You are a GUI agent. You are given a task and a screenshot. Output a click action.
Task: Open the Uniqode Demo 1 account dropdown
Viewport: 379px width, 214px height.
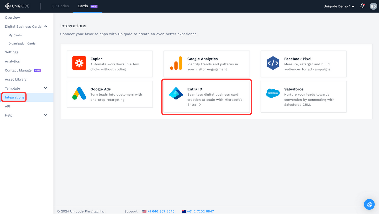tap(339, 6)
